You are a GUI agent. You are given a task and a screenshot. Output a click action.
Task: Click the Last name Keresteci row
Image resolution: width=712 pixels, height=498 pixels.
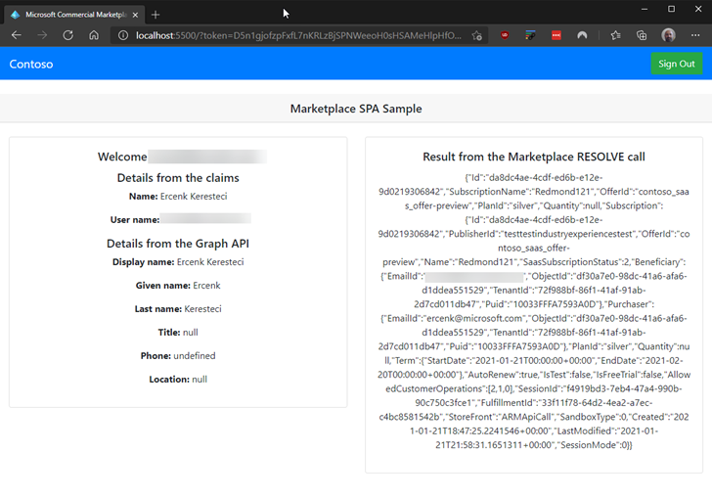pos(178,309)
